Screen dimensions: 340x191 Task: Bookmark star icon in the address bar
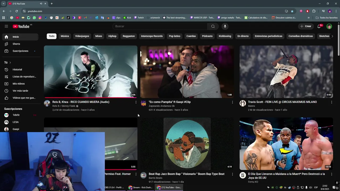292,11
